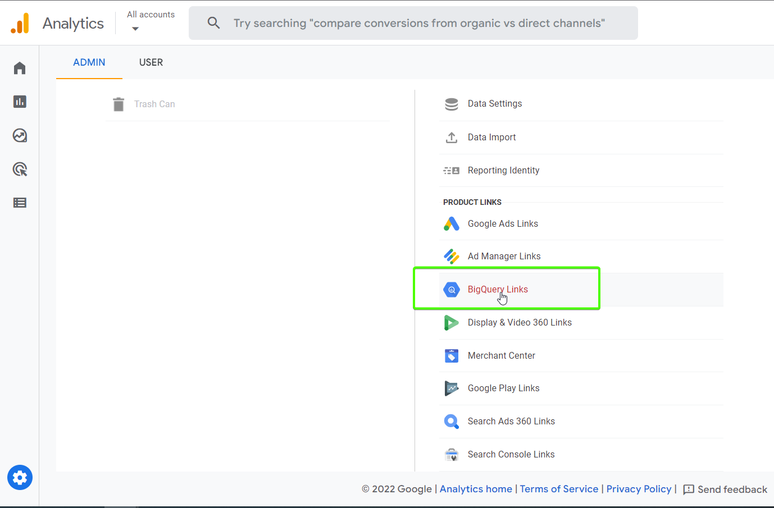This screenshot has height=508, width=774.
Task: Select Reporting Identity from the list
Action: tap(503, 170)
